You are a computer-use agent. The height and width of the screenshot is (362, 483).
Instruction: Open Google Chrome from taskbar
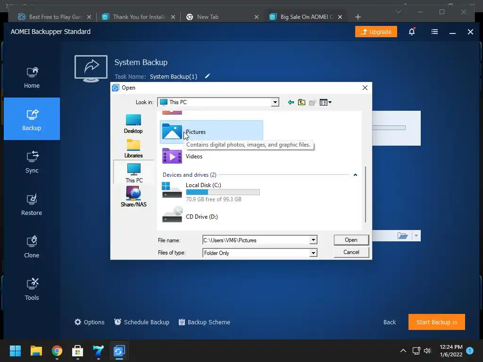[57, 351]
